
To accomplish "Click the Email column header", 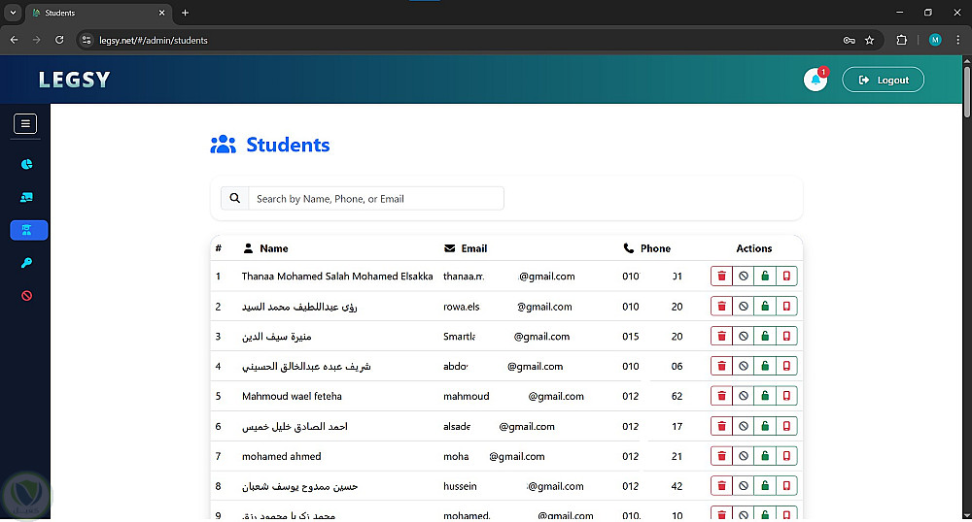I will [x=466, y=248].
